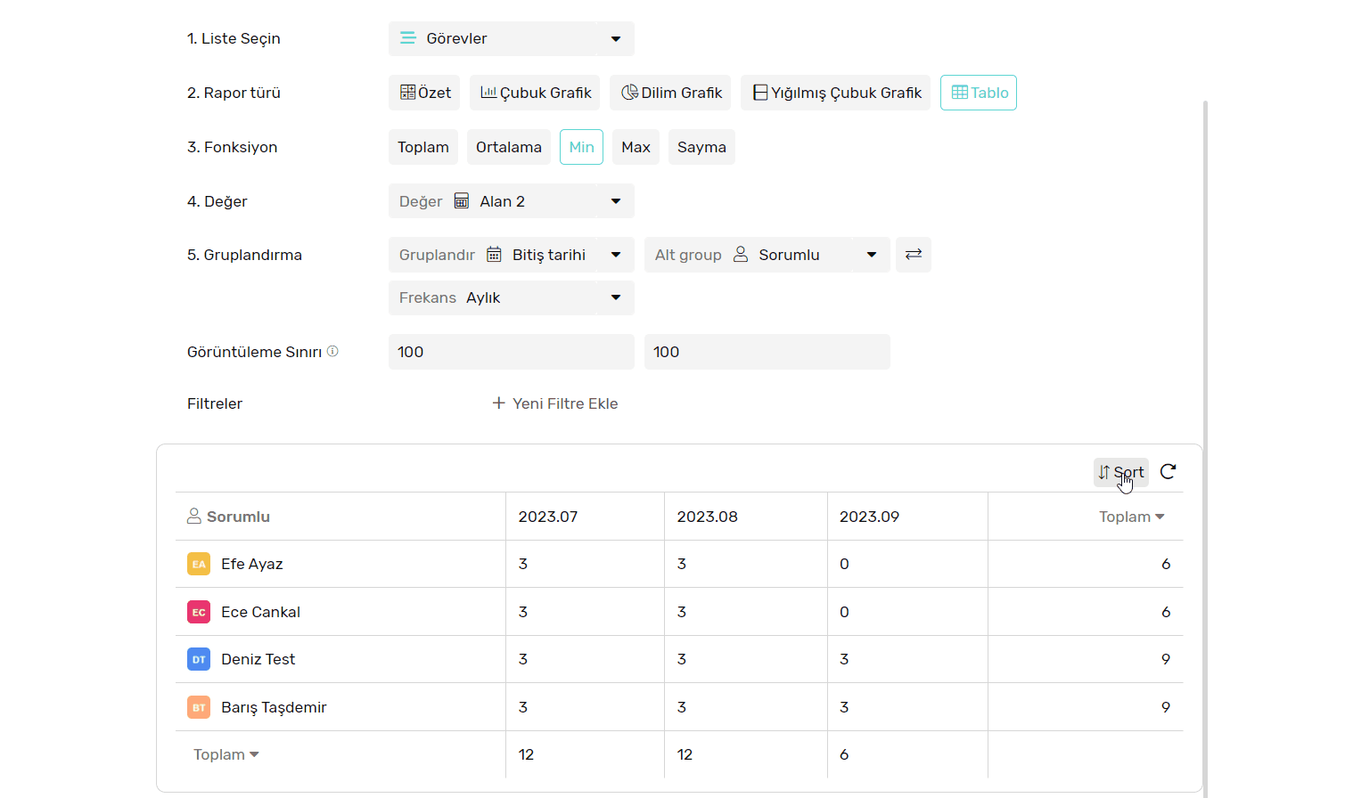Viewport: 1345px width, 798px height.
Task: Choose the Çubuk Grafik report type
Action: pyautogui.click(x=535, y=93)
